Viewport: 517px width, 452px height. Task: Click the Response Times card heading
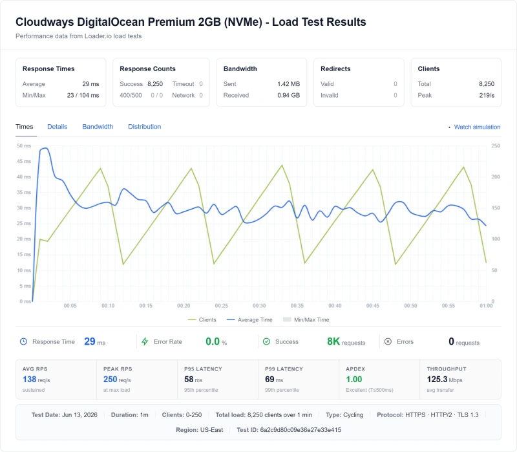point(48,69)
